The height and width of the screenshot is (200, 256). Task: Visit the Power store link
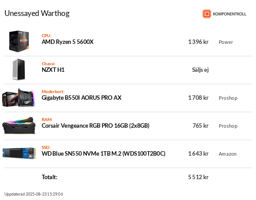click(x=226, y=42)
